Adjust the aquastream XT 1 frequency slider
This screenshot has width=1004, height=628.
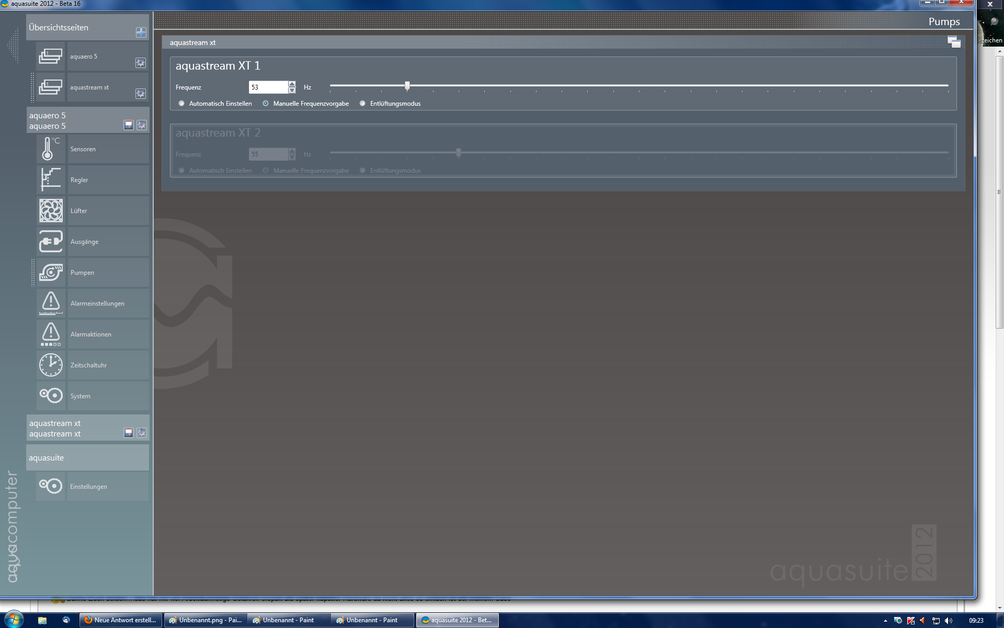[x=407, y=86]
